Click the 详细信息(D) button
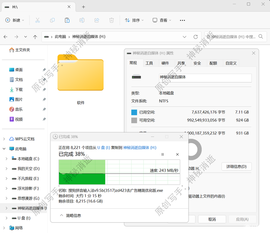This screenshot has height=233, width=270. [x=237, y=167]
